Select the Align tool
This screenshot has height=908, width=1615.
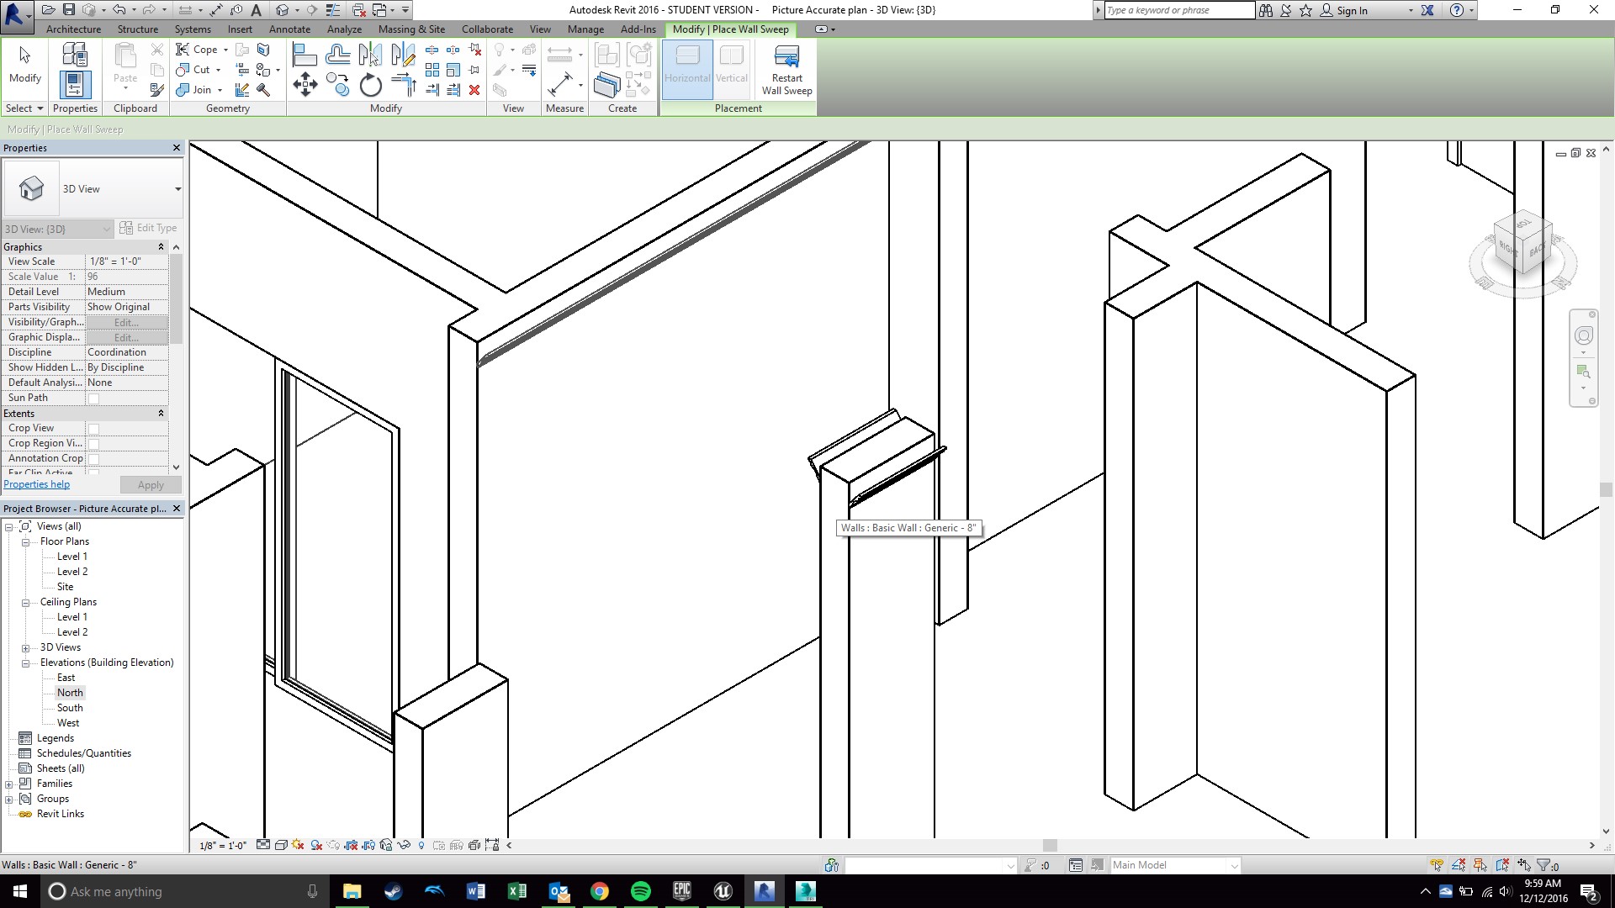tap(304, 55)
